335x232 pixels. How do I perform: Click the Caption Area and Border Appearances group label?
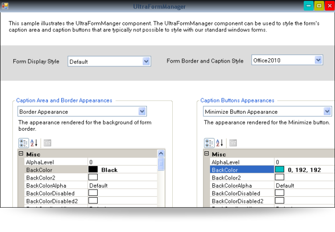tap(64, 100)
